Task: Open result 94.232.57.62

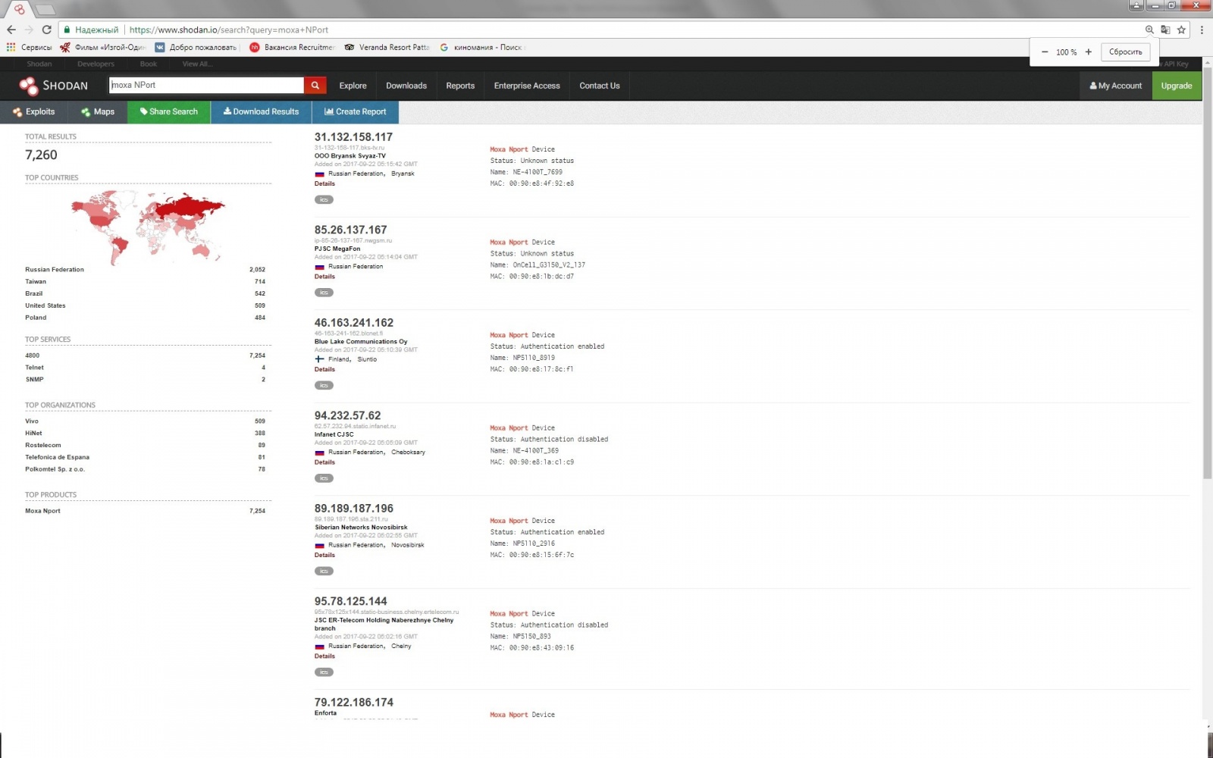Action: click(x=347, y=415)
